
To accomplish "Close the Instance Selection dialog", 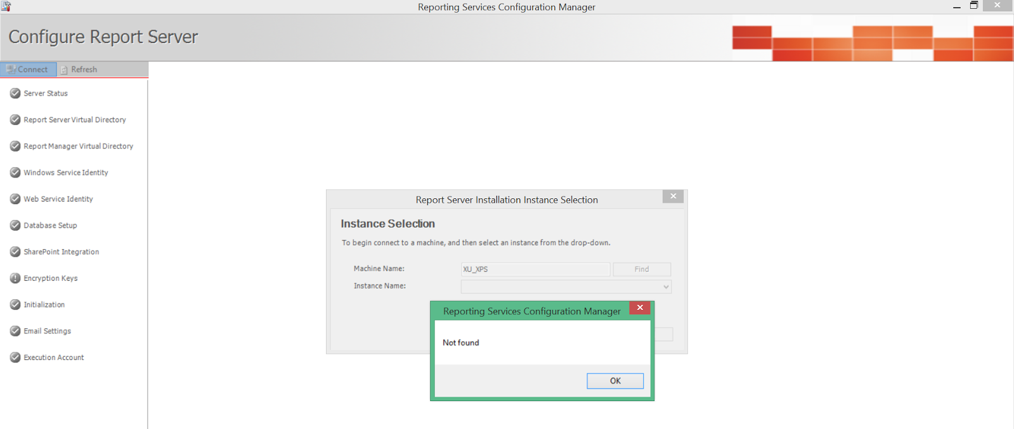I will (673, 196).
